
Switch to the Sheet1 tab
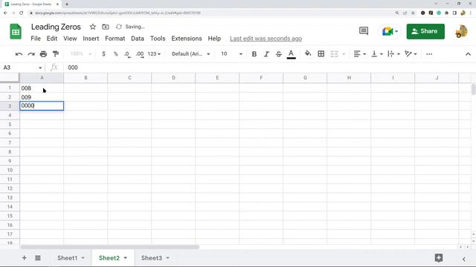[68, 258]
